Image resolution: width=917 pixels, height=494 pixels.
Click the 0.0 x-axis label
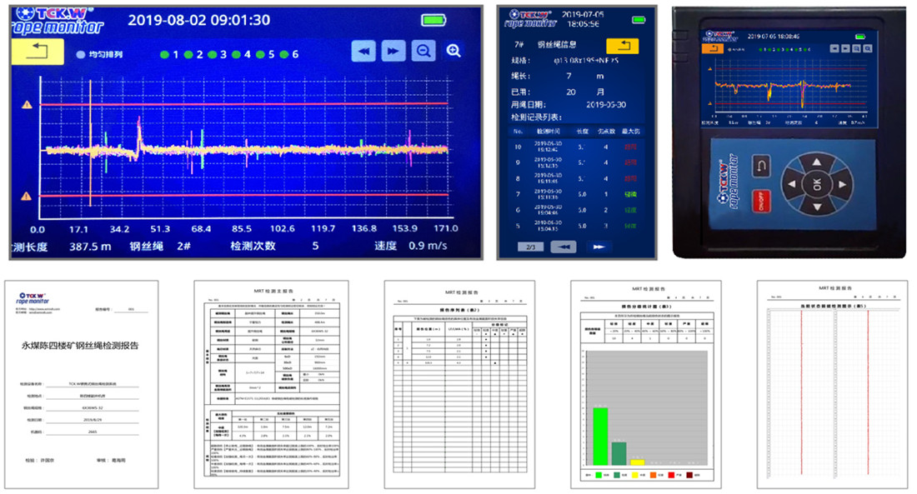(x=38, y=230)
